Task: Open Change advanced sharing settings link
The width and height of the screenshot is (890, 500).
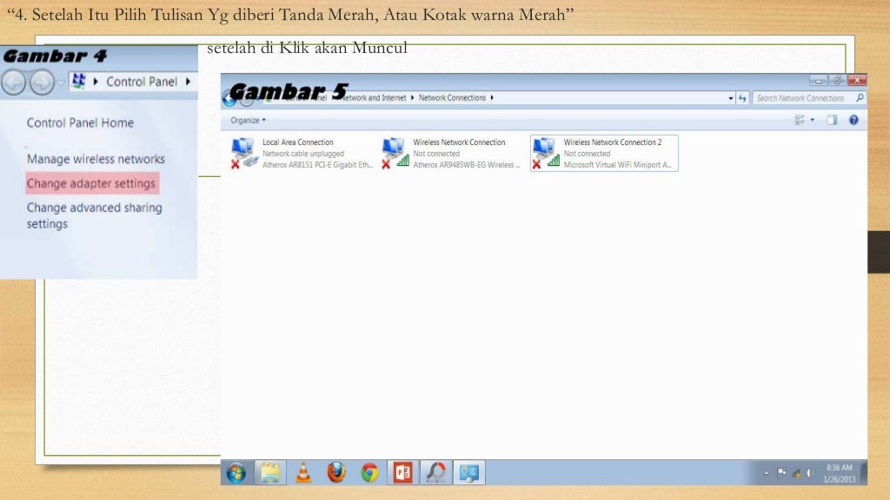Action: (94, 215)
